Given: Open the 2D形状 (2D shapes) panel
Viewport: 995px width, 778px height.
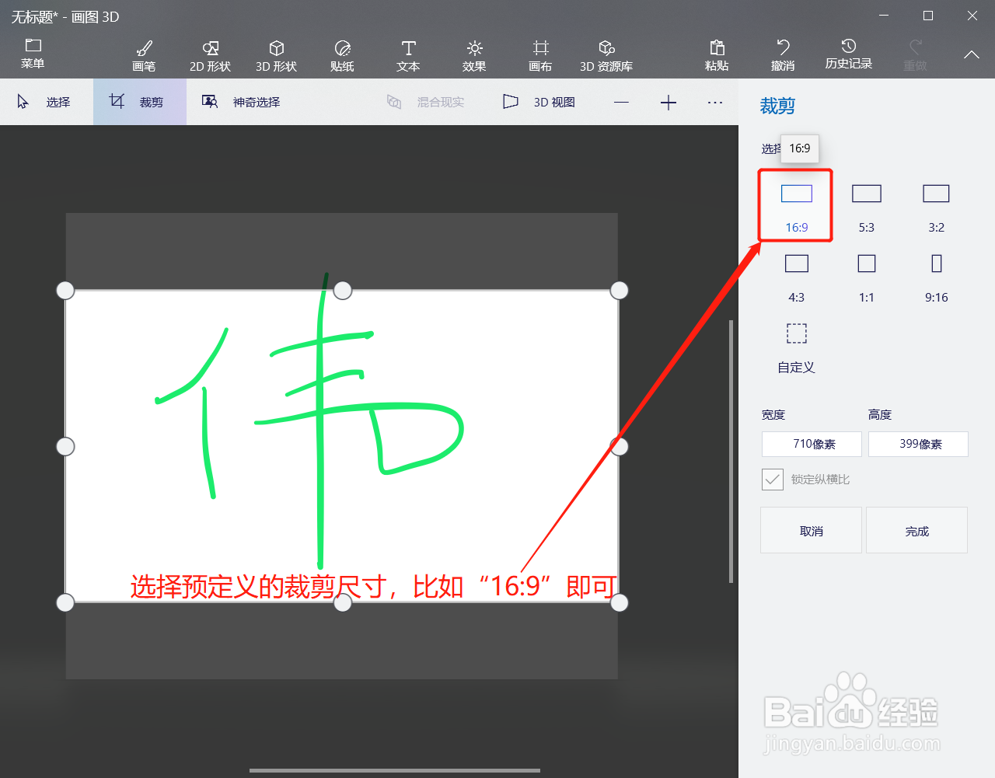Looking at the screenshot, I should pyautogui.click(x=209, y=54).
